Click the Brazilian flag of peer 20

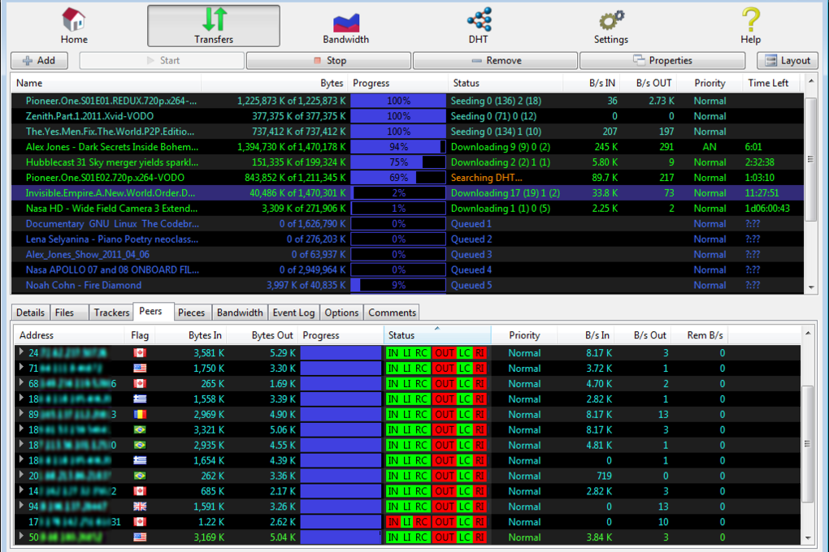pos(140,476)
